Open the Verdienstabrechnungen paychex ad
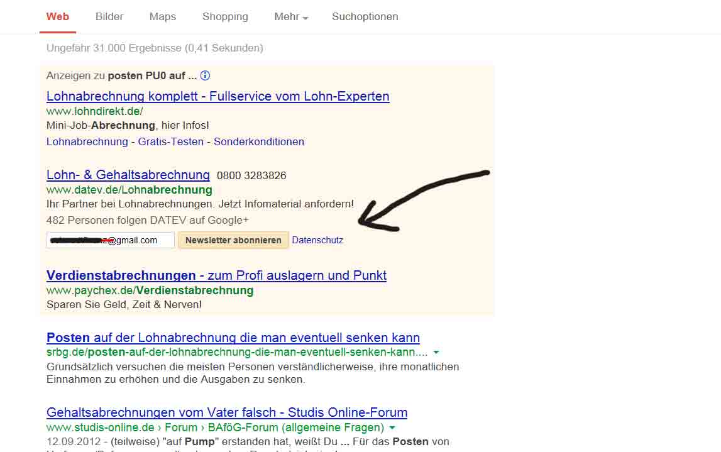 217,275
